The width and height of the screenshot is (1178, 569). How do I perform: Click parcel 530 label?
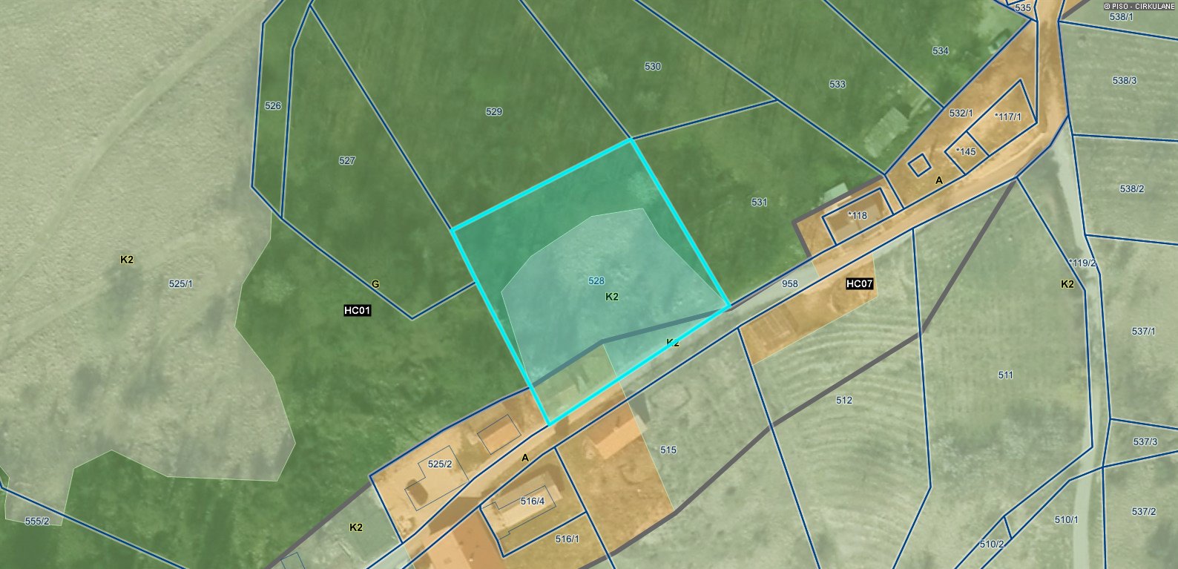click(x=653, y=67)
